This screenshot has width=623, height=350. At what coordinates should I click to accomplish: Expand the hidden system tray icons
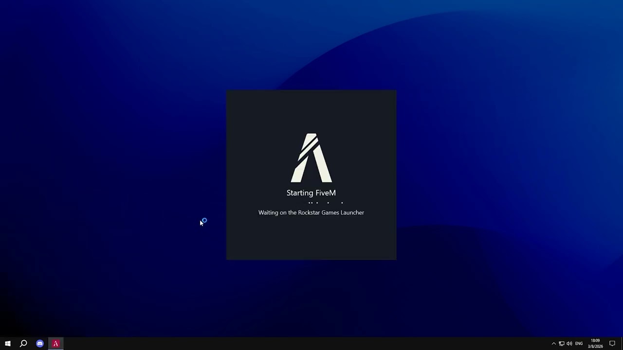[x=553, y=344]
